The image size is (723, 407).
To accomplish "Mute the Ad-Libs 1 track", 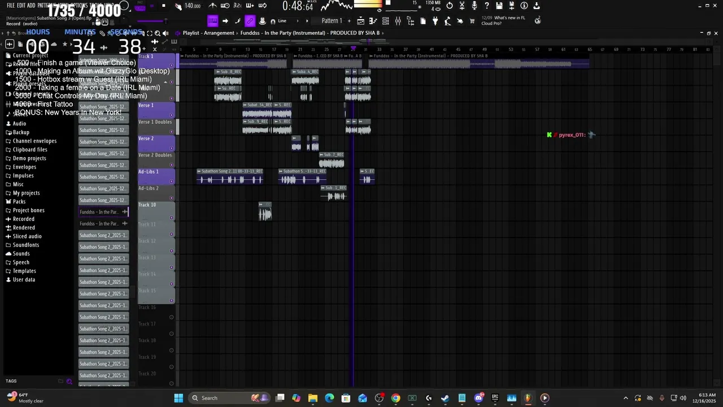I will tap(172, 181).
